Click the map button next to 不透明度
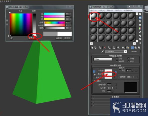148x116 pixels. tap(136, 77)
